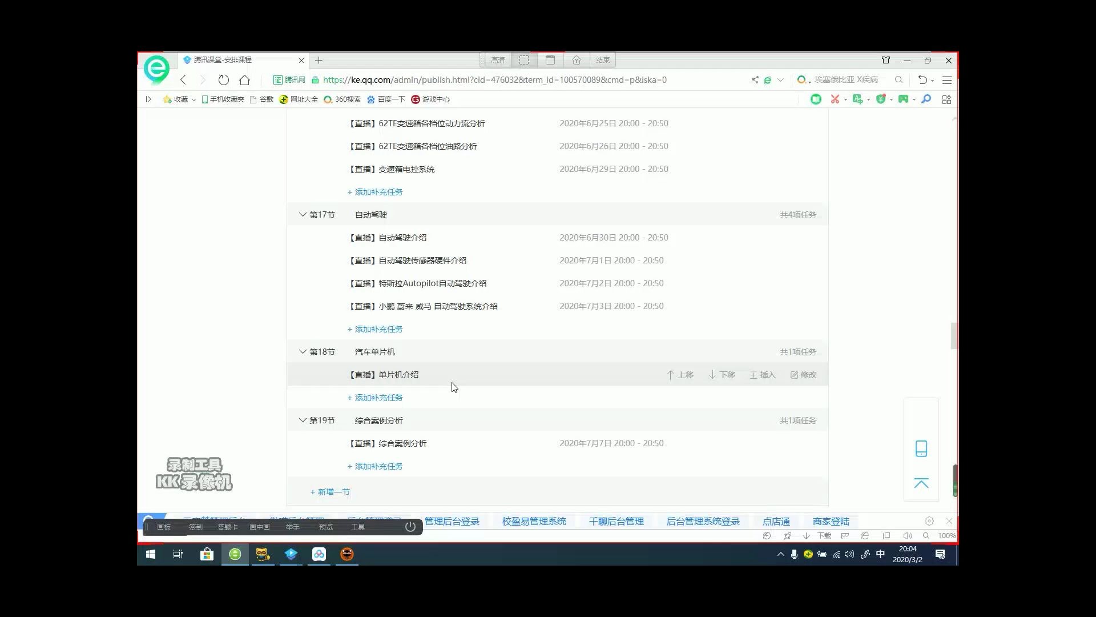Click the green game controller icon
This screenshot has height=617, width=1096.
pos(903,99)
